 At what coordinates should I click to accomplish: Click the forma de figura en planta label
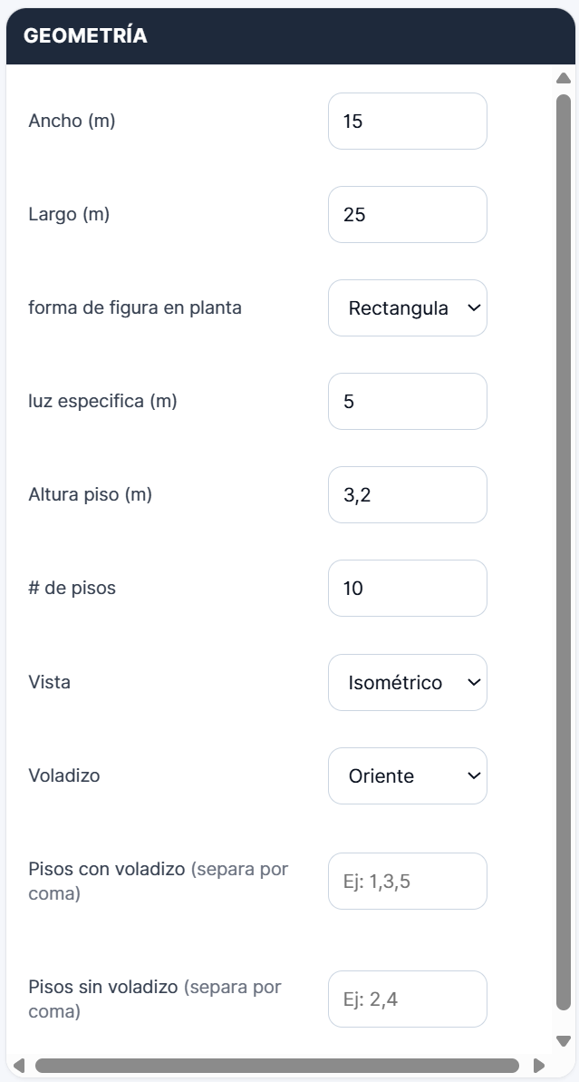click(135, 307)
